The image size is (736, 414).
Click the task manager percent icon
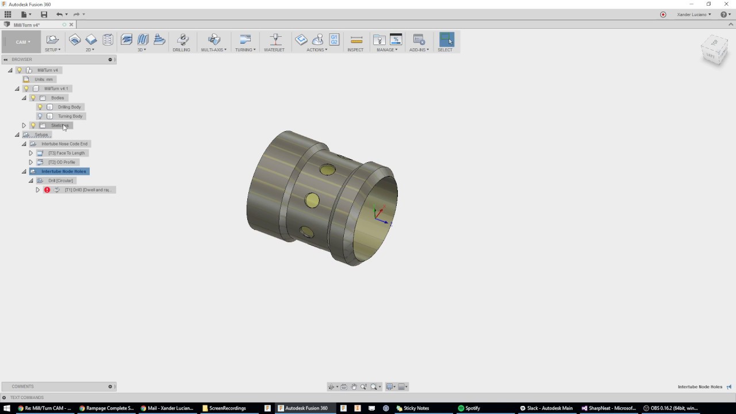click(x=396, y=39)
